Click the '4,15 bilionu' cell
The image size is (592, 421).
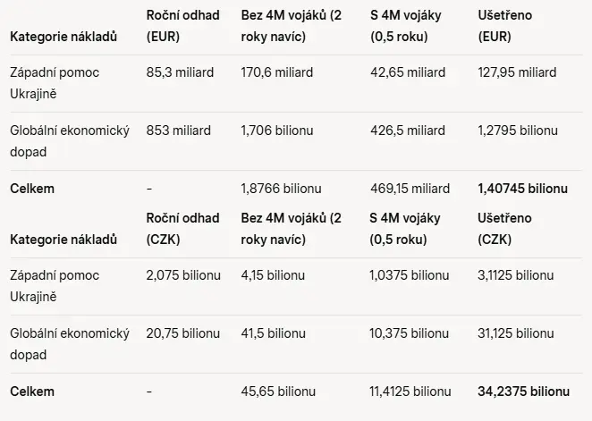[x=273, y=275]
